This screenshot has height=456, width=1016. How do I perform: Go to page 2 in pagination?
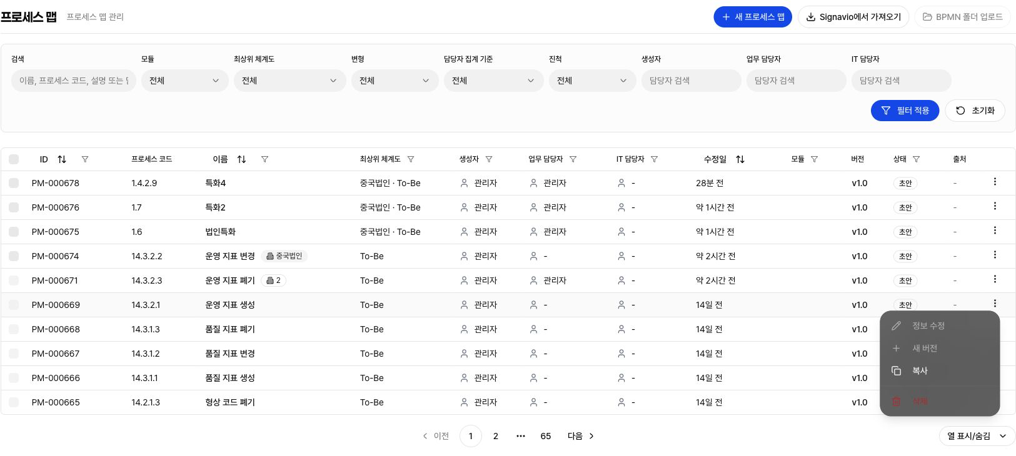coord(496,436)
